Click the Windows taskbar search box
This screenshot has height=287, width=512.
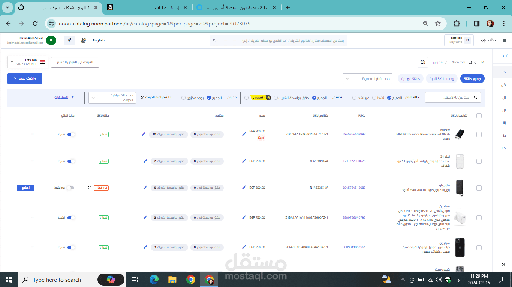pos(72,280)
